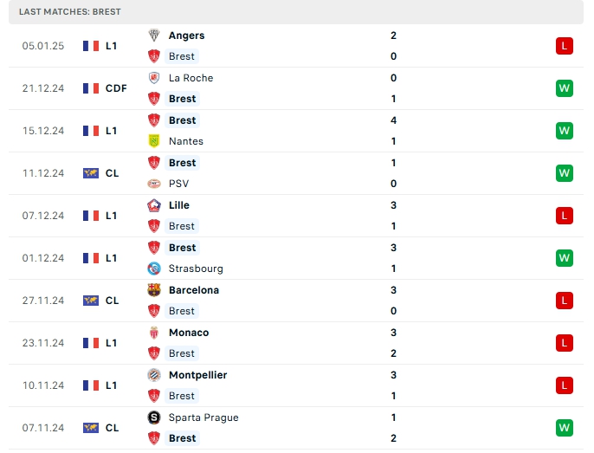Click the Strasbourg club crest icon
This screenshot has width=594, height=453.
click(154, 269)
